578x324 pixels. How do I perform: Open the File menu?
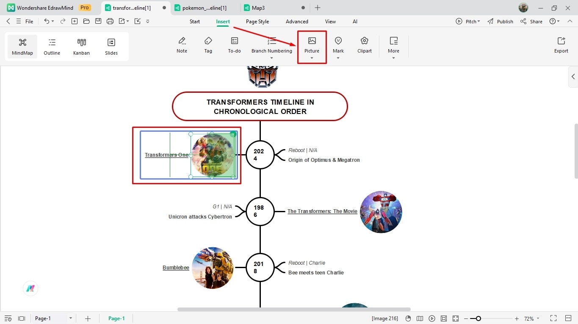[29, 21]
